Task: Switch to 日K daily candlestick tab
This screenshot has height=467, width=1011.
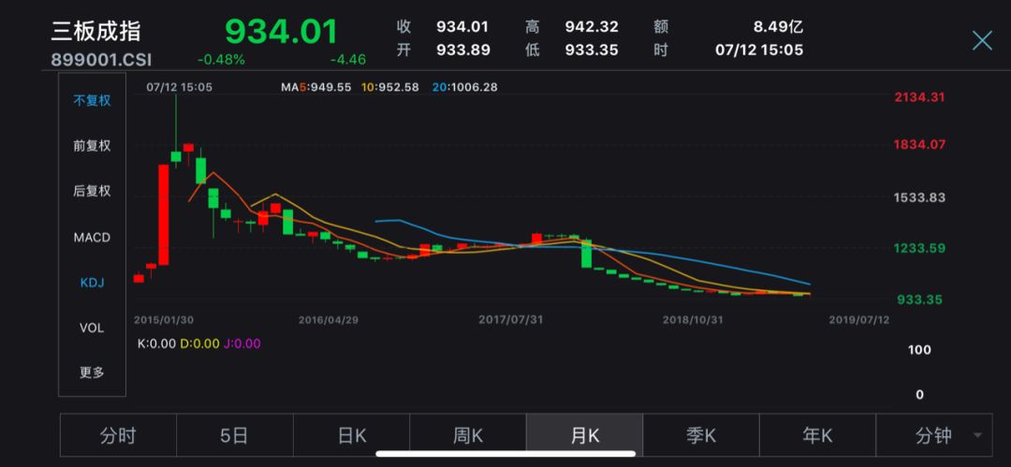Action: click(x=351, y=435)
